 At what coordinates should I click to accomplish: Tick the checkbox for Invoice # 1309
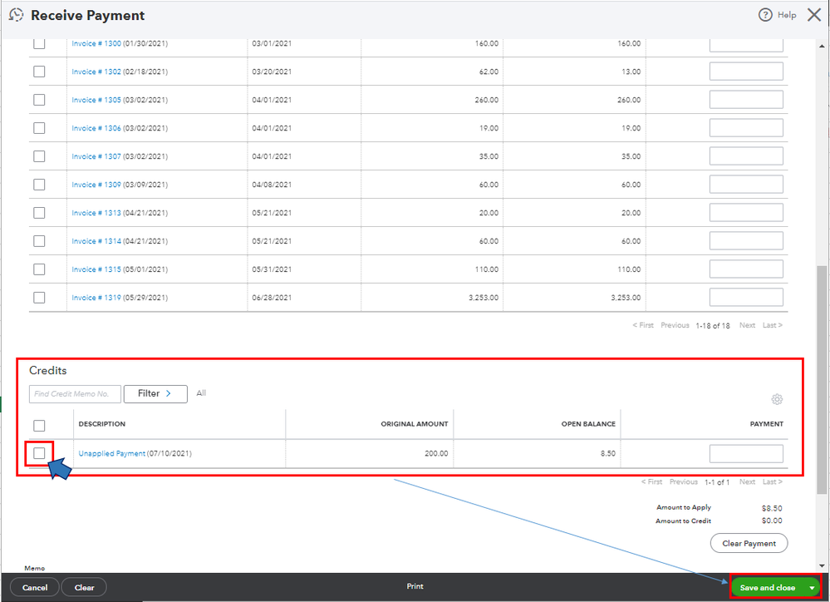[x=39, y=185]
